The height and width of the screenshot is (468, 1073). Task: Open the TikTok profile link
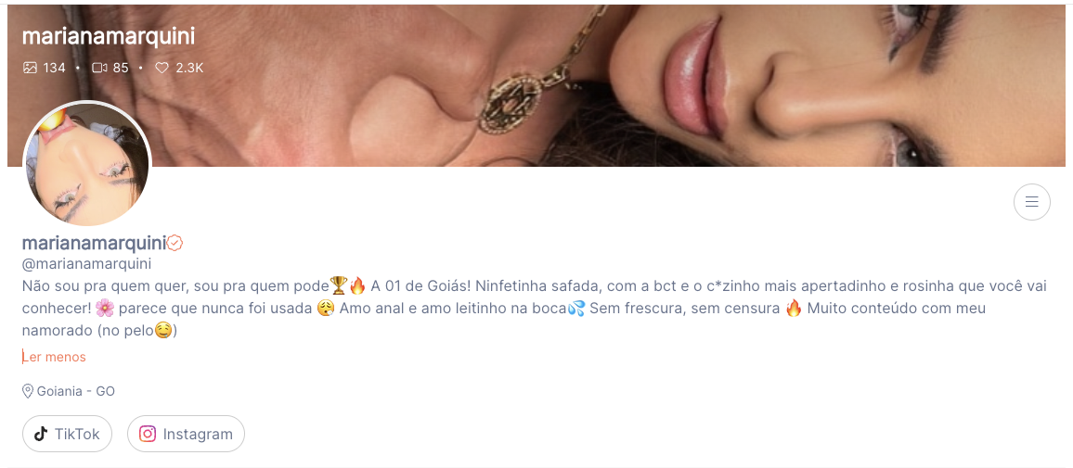tap(67, 434)
